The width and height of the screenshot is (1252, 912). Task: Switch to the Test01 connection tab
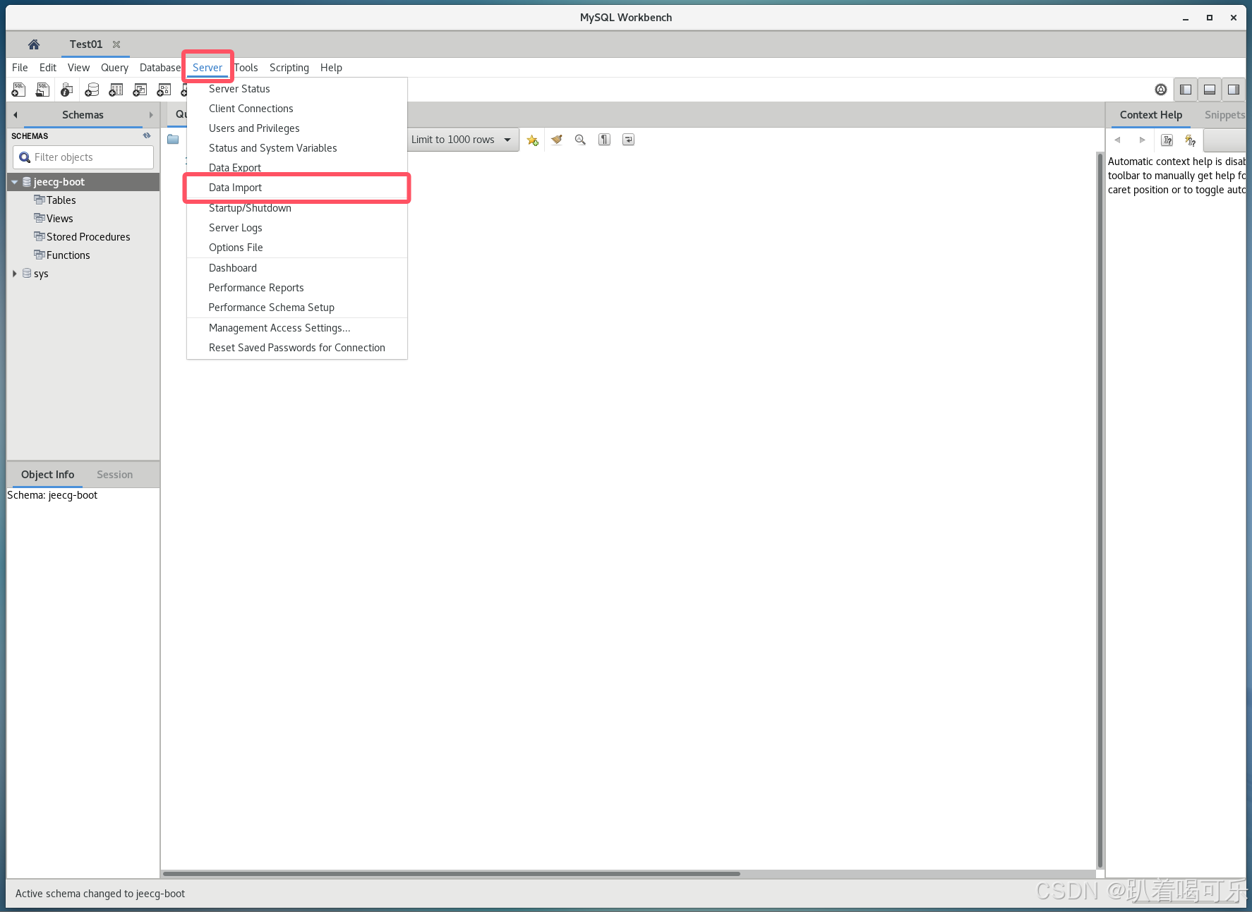(x=85, y=44)
